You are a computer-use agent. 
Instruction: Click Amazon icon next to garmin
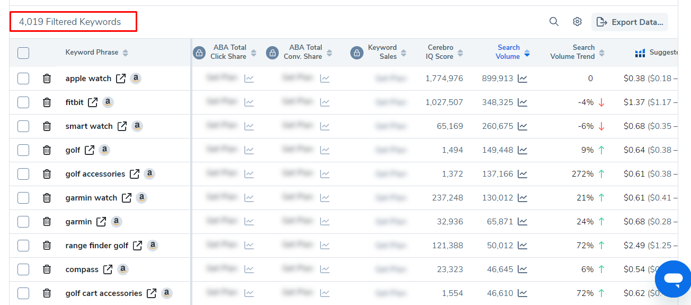(x=116, y=221)
